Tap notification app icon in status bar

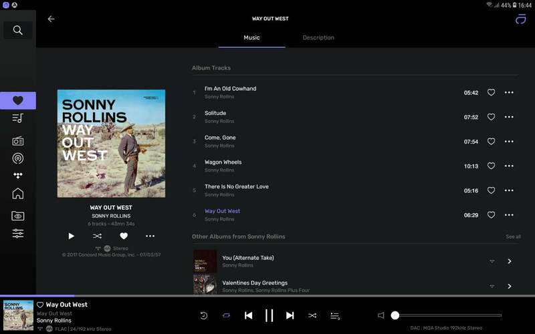pos(6,5)
